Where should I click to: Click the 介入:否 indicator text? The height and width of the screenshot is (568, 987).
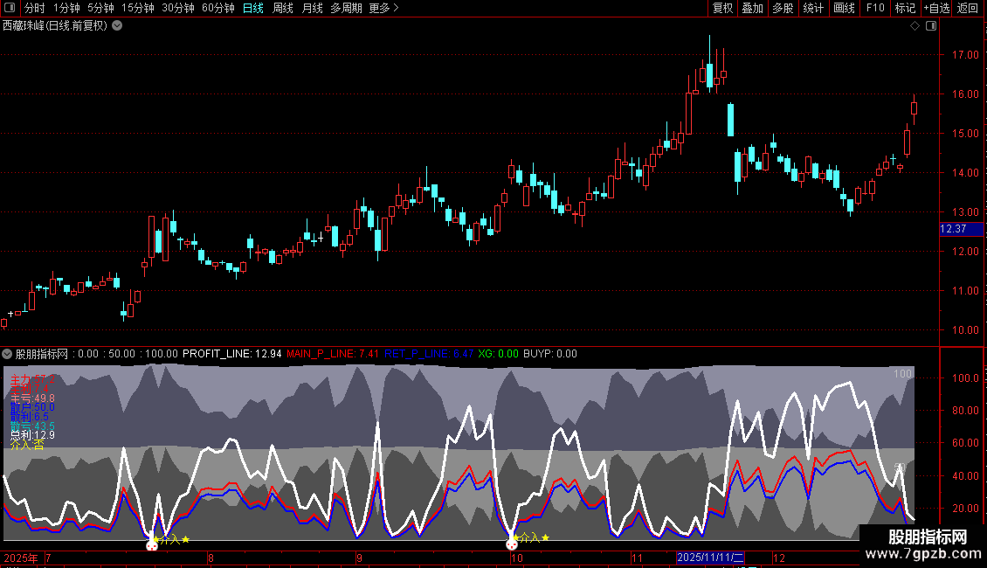tap(27, 445)
